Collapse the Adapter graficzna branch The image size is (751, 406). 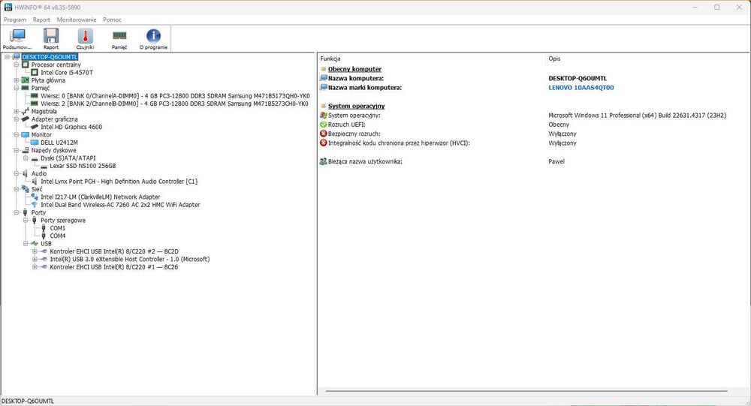click(17, 119)
